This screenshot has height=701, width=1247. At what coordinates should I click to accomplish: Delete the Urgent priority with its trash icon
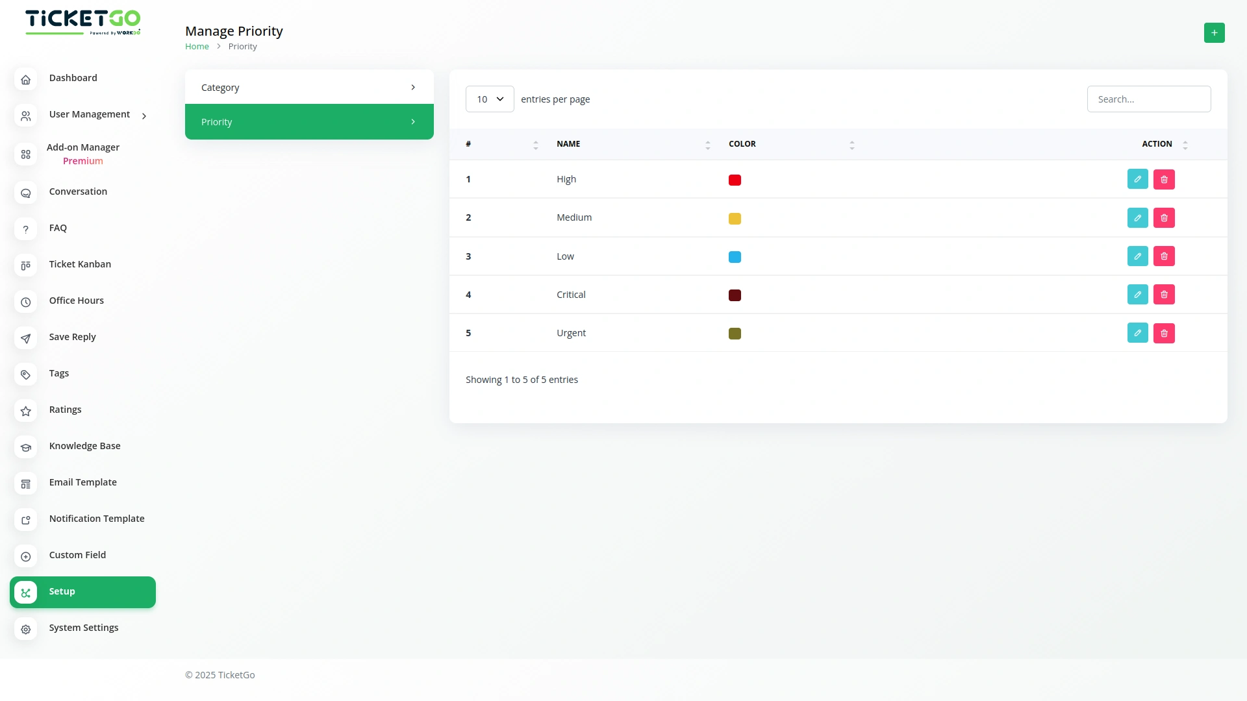1164,333
